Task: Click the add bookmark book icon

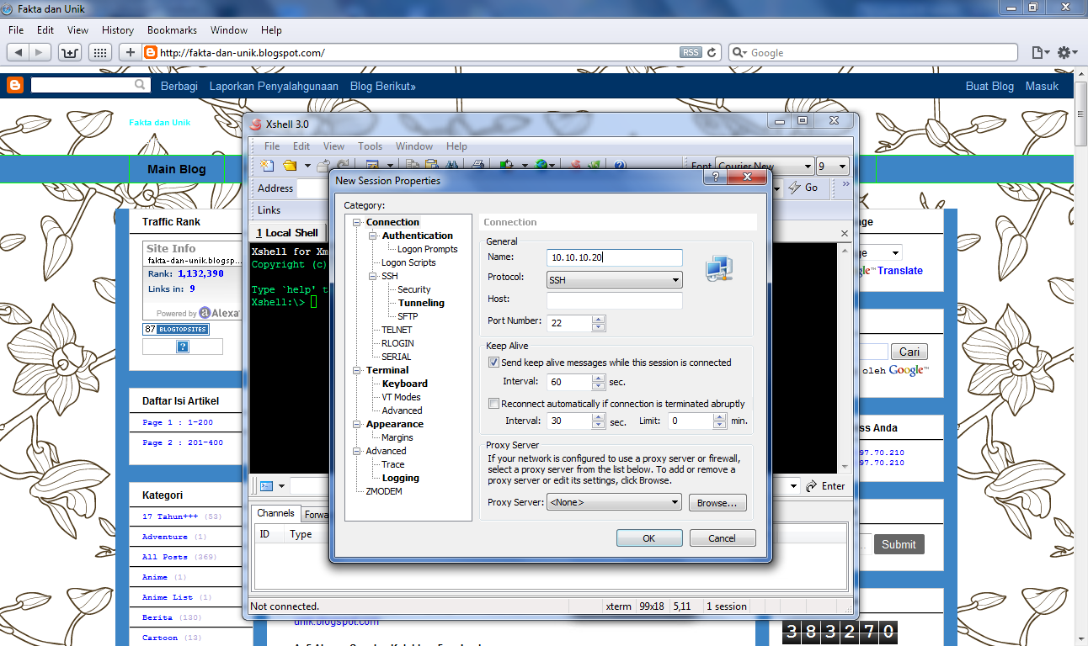Action: 70,52
